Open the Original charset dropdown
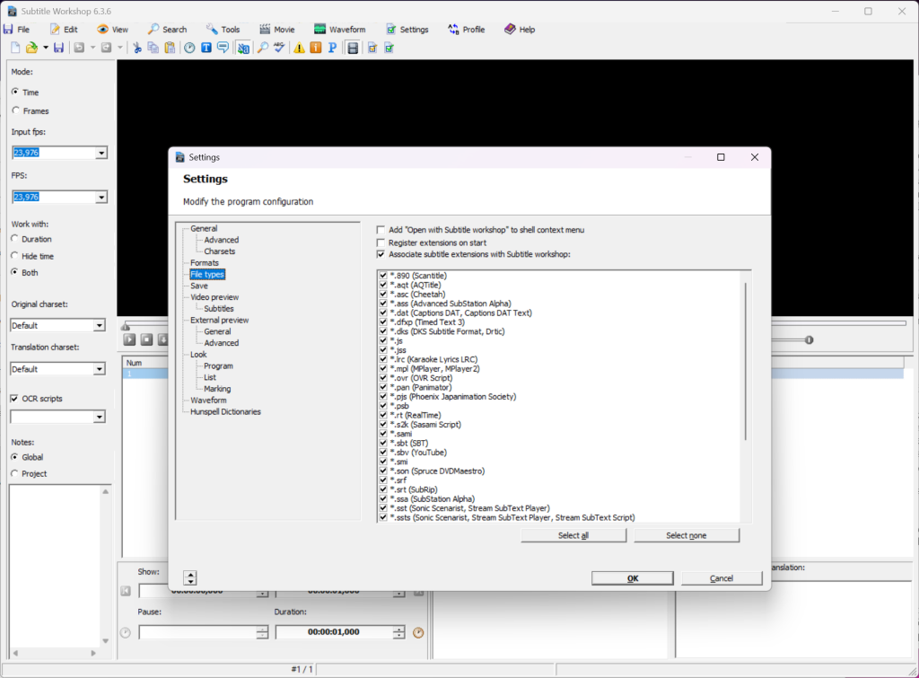 point(99,325)
